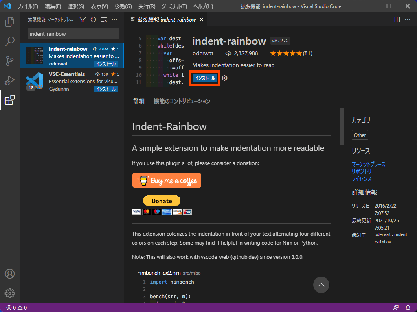Open the リポジトリ link under リソース
Image resolution: width=417 pixels, height=312 pixels.
coord(362,171)
